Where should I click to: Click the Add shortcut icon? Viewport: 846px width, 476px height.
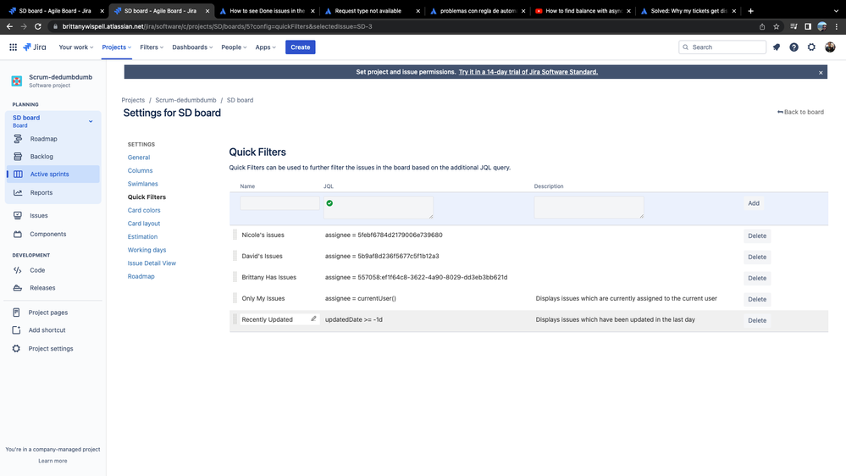(16, 330)
